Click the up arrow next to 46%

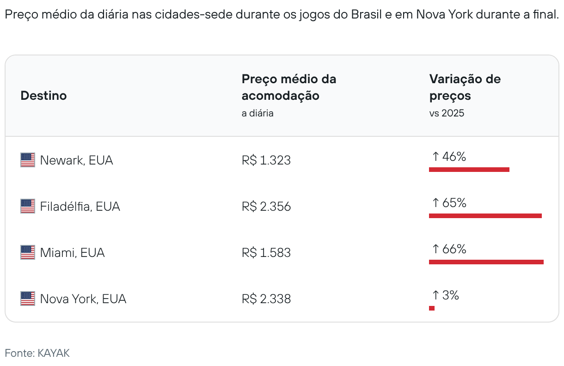pyautogui.click(x=435, y=157)
